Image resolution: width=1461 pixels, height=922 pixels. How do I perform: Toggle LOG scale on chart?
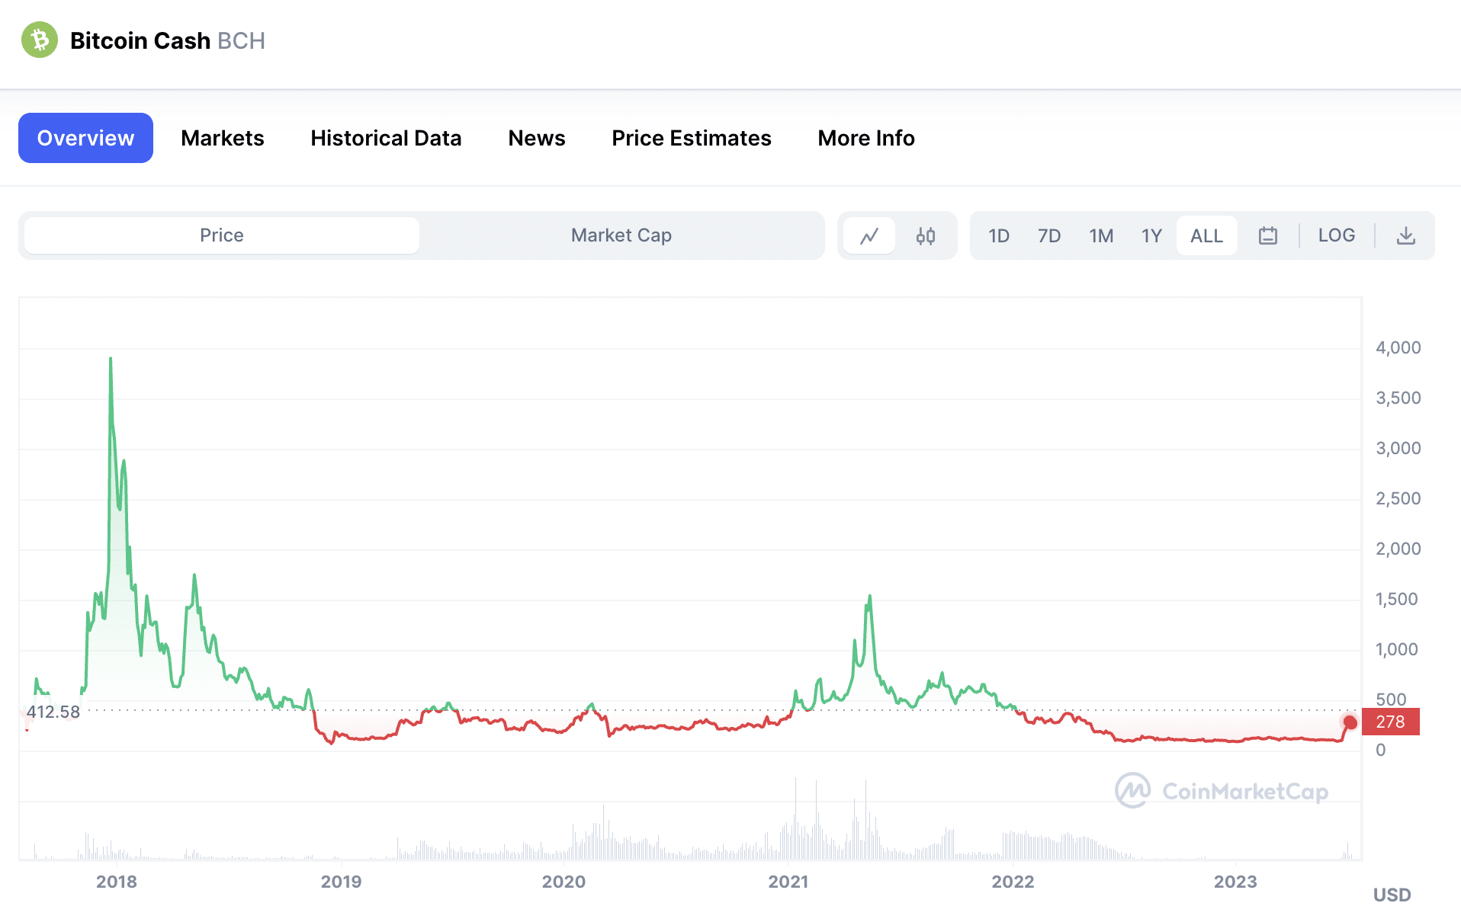(1337, 235)
